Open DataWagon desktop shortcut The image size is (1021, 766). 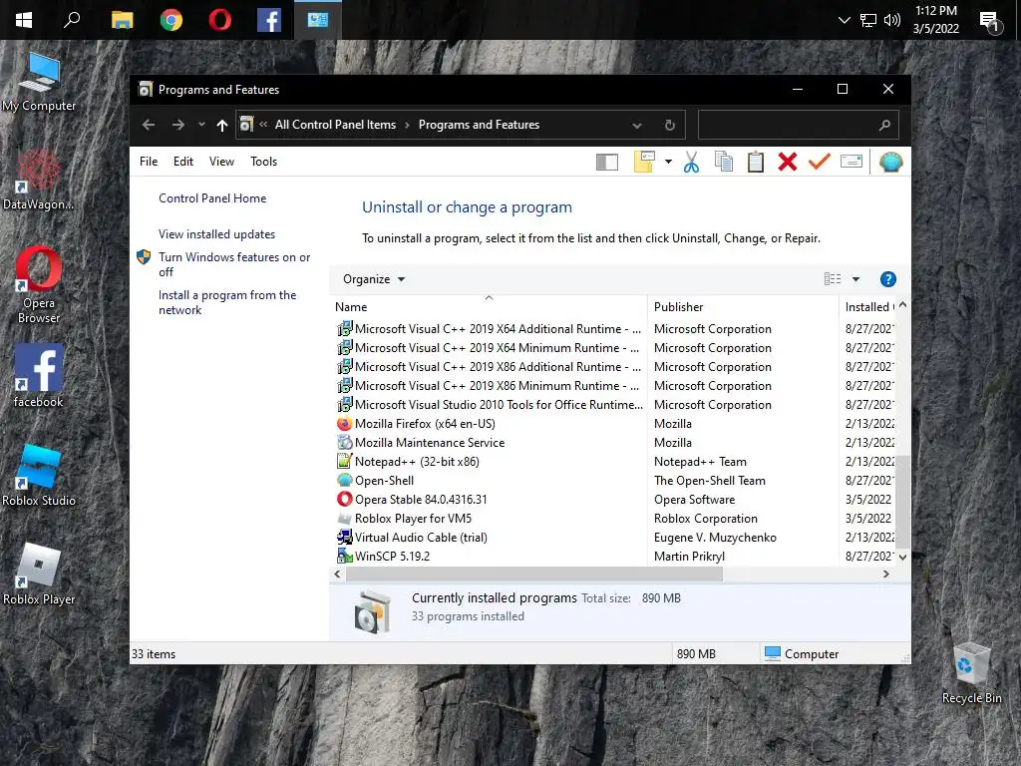click(39, 181)
